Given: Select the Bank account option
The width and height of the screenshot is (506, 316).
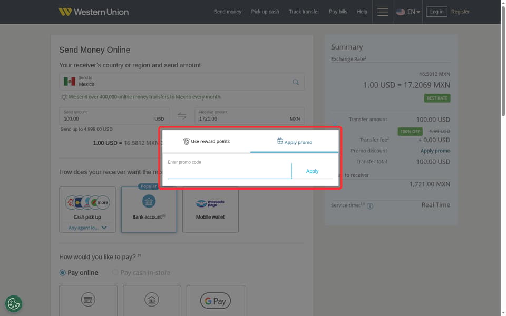Looking at the screenshot, I should click(149, 209).
